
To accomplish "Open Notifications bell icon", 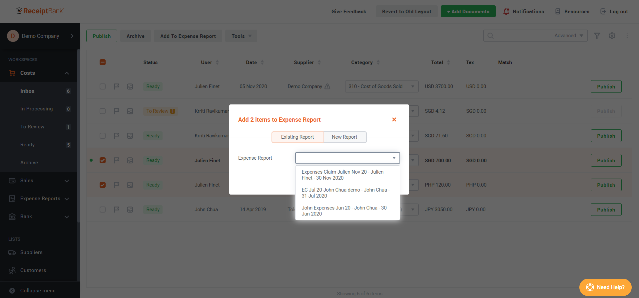I will (506, 12).
